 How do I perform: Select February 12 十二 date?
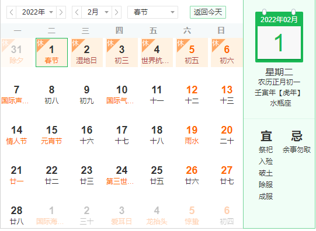click(x=192, y=94)
